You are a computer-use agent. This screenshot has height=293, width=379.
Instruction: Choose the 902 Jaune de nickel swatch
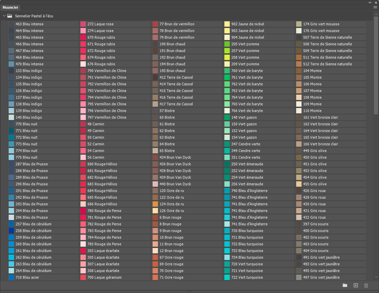coord(259,24)
